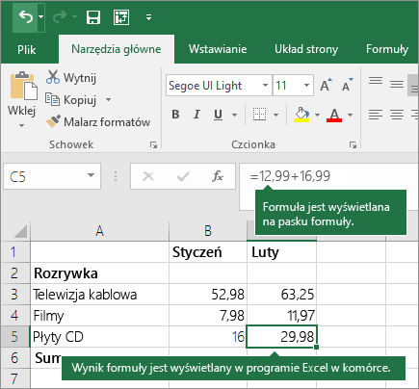Click the Kopiuj button

click(x=71, y=100)
